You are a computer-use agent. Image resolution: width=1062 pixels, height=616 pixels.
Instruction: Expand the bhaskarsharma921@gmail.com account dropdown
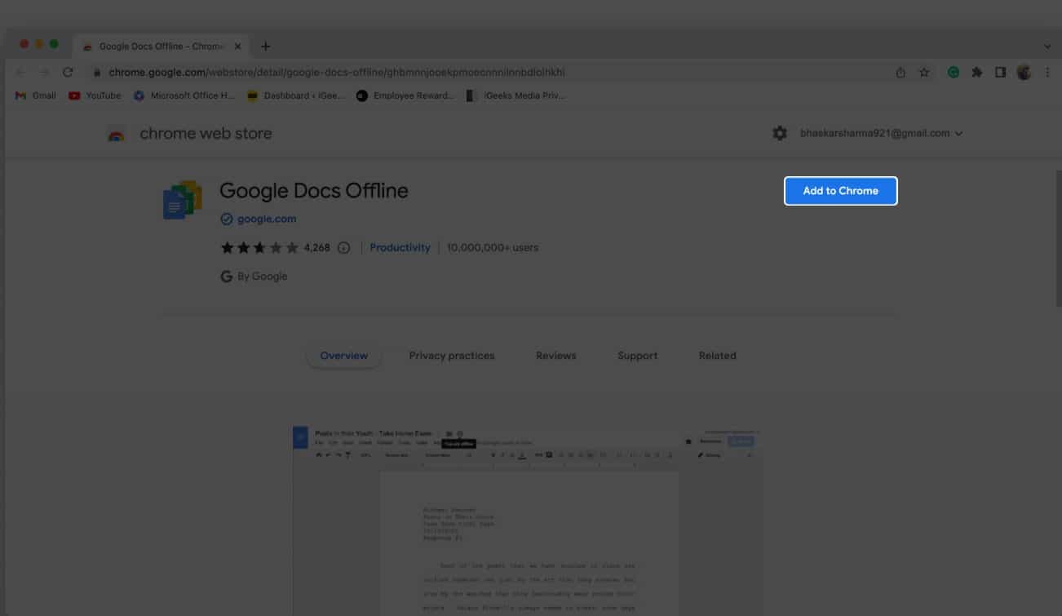click(x=882, y=133)
